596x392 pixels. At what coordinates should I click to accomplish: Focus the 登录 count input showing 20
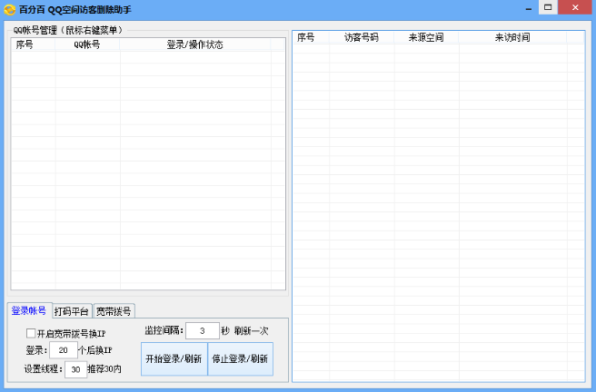(64, 350)
